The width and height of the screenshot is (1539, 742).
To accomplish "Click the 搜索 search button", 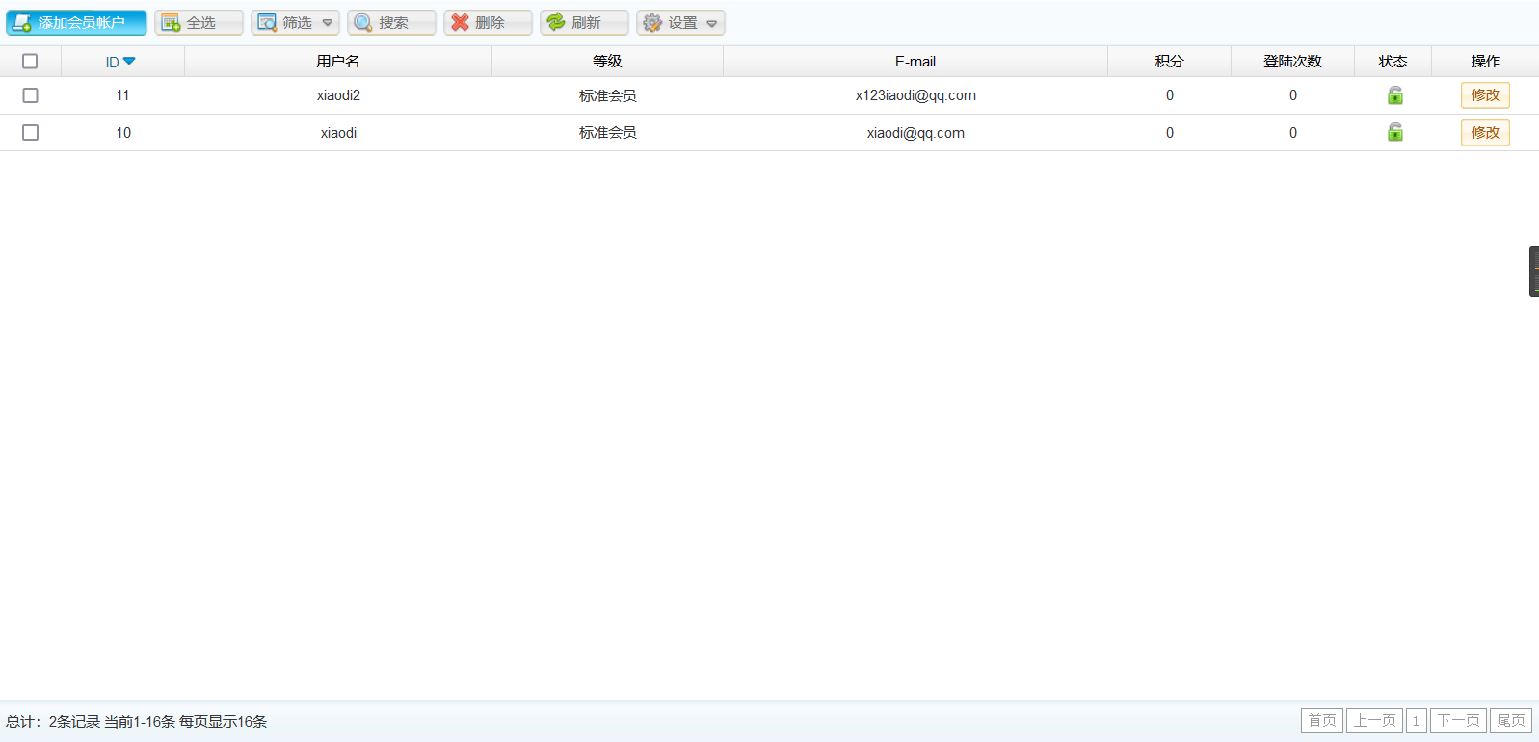I will tap(391, 22).
